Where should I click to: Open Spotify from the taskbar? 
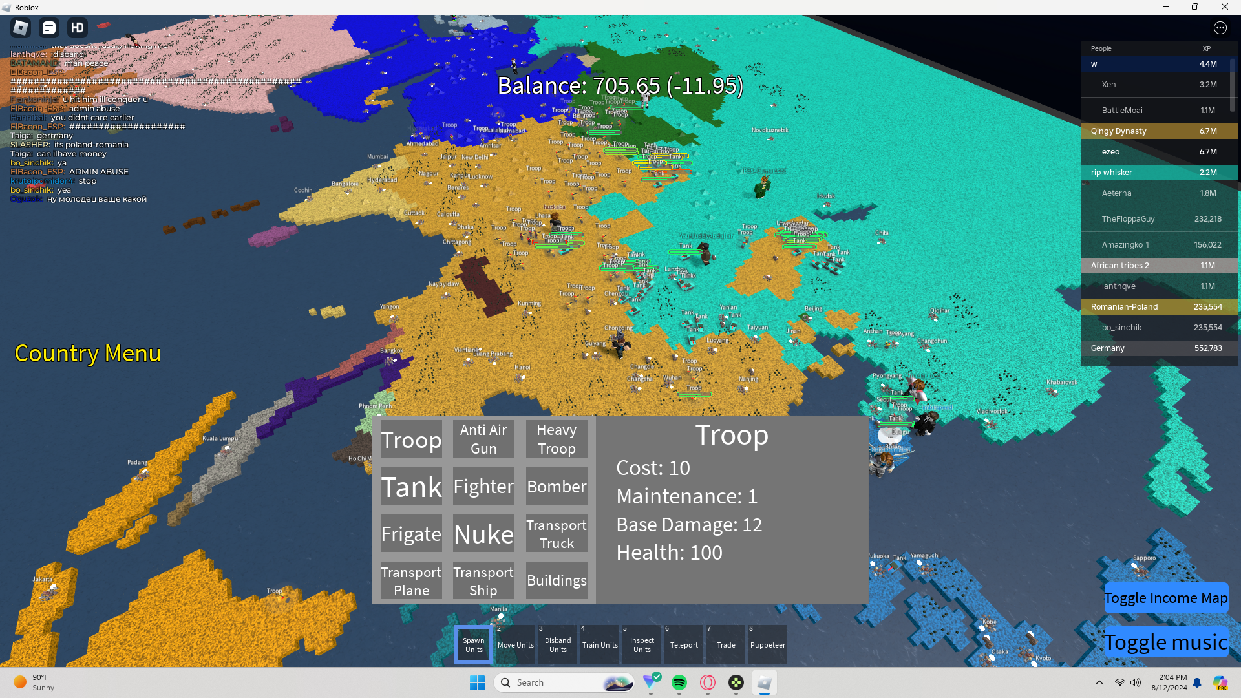coord(679,682)
